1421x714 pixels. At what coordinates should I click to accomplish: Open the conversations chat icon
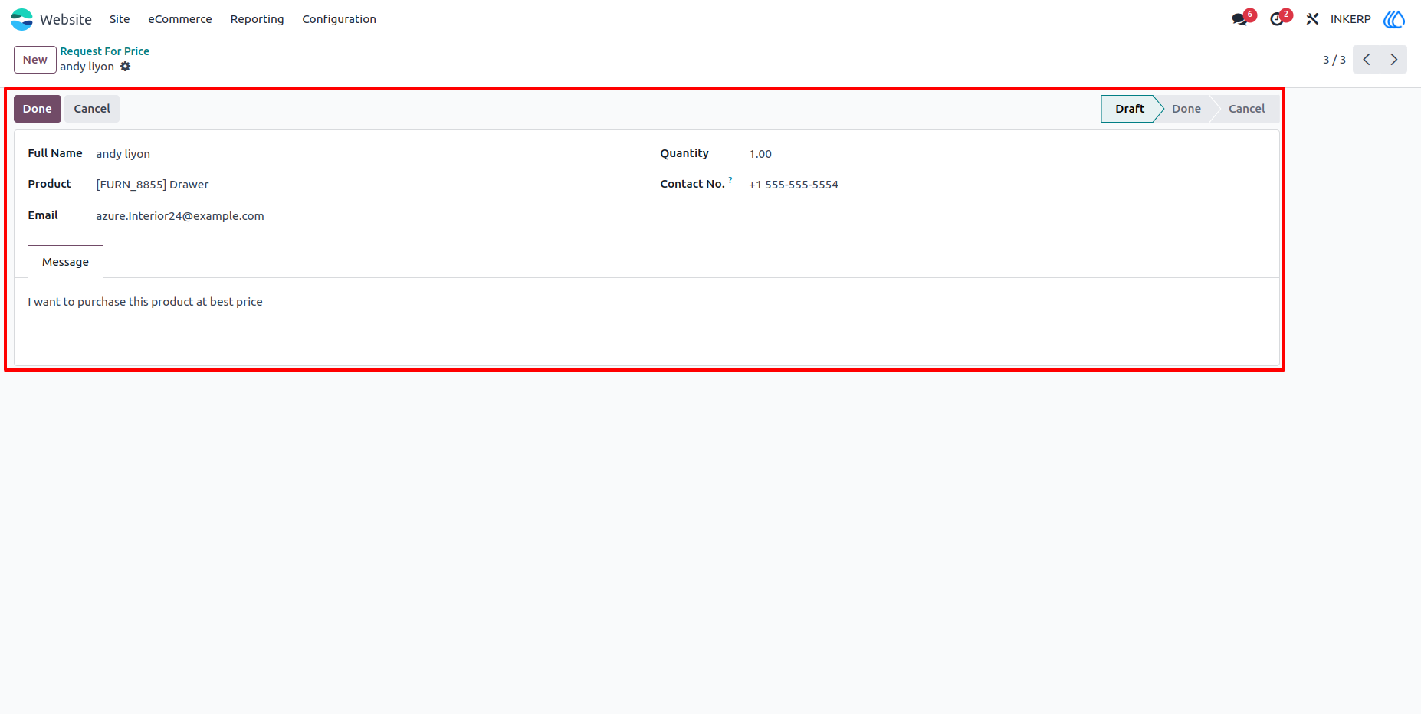(1239, 19)
